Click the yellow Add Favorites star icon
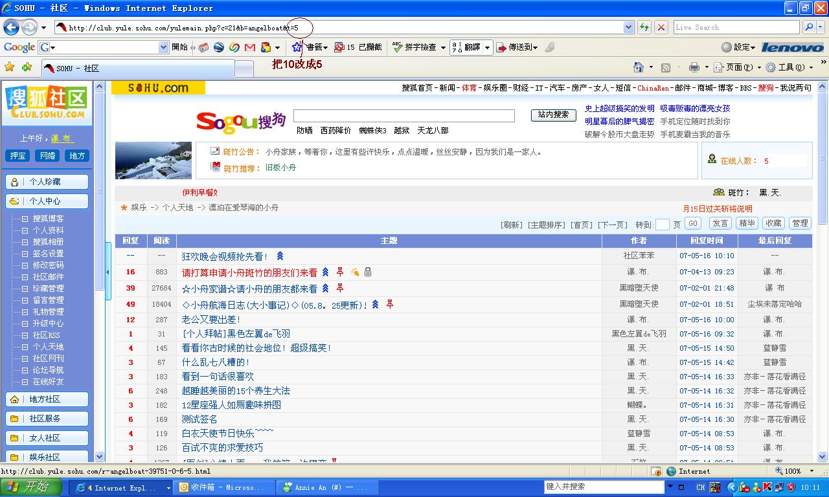Screen dimensions: 829x497 point(11,67)
